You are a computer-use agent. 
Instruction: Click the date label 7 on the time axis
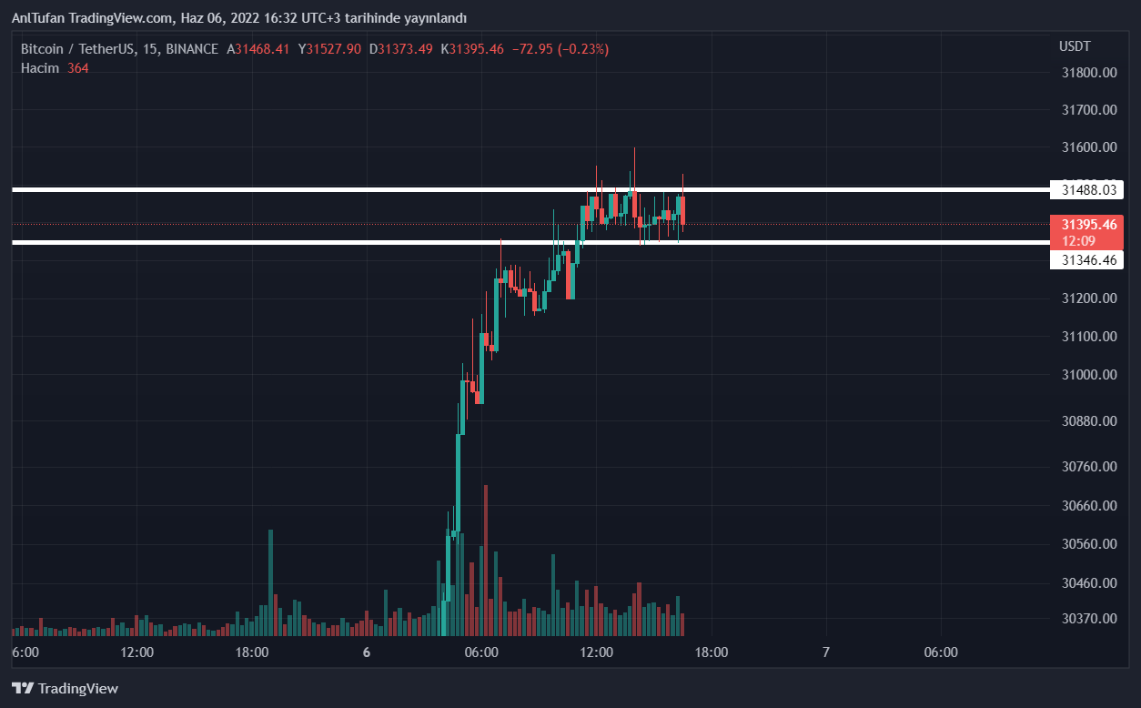[x=825, y=652]
